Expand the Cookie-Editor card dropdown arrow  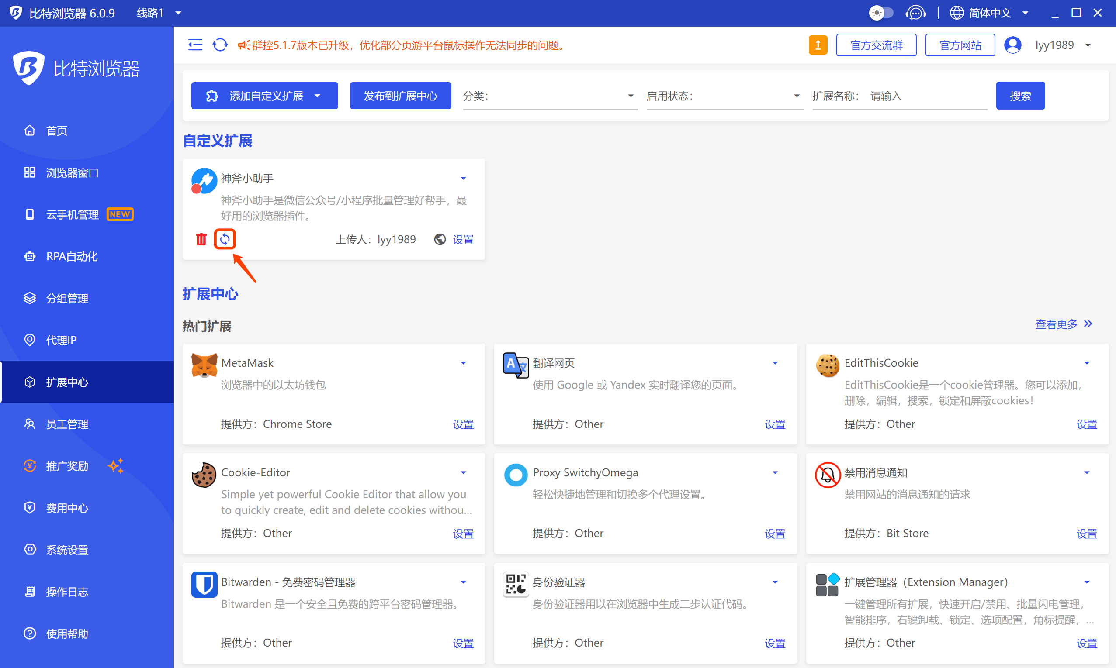coord(463,473)
